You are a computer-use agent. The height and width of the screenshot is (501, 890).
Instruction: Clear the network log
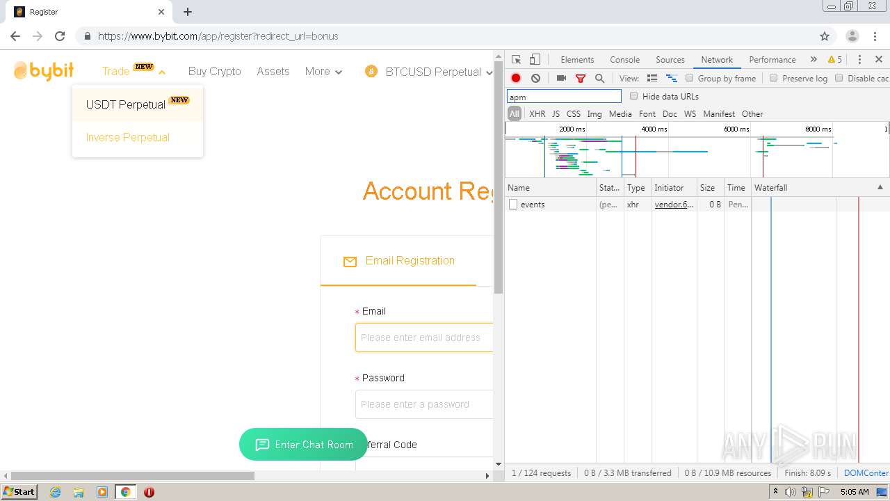(x=535, y=79)
